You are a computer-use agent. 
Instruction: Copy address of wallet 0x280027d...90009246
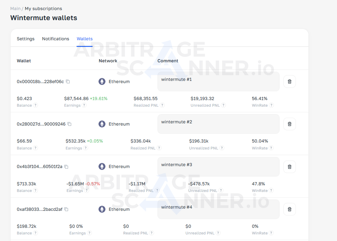[69, 124]
